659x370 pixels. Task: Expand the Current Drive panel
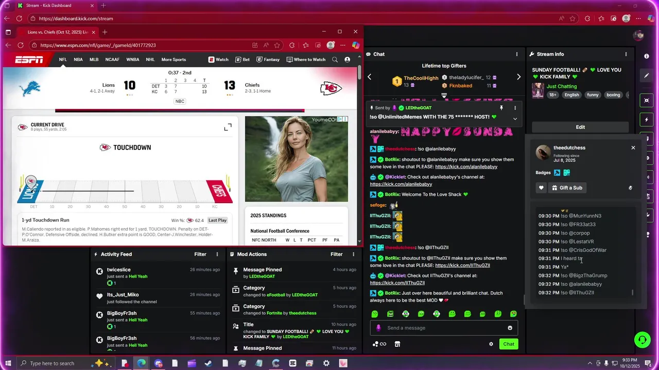coord(228,127)
